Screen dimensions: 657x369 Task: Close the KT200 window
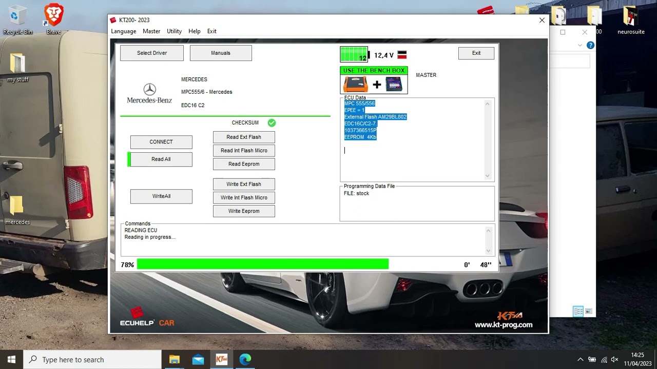point(542,20)
